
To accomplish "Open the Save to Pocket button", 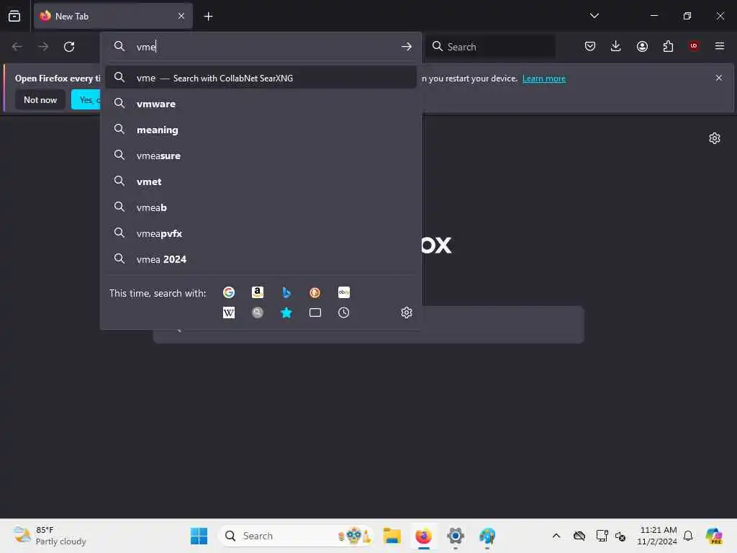I will [x=590, y=46].
